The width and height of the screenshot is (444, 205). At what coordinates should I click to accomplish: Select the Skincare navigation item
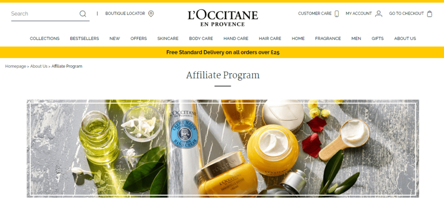coord(168,38)
